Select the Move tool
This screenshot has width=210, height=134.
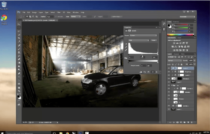pos(19,24)
